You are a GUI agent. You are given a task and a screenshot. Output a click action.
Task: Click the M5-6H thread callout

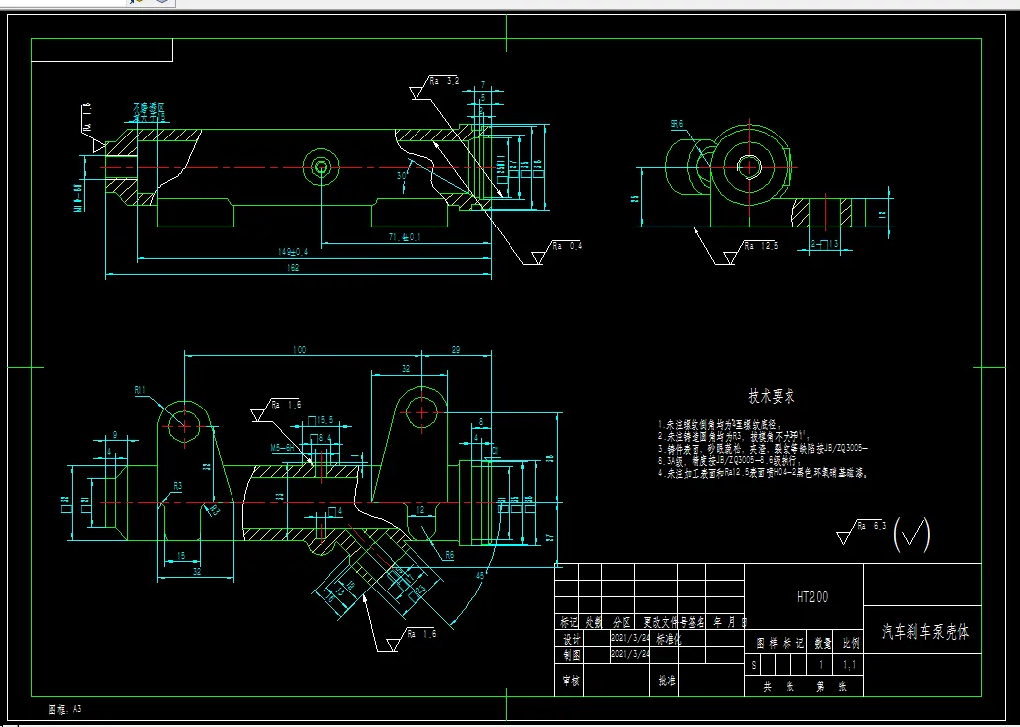pyautogui.click(x=282, y=448)
